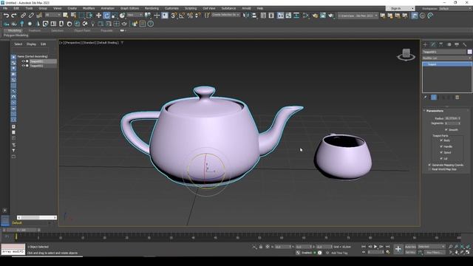Open the Utilities wrench tab in the command panel
This screenshot has height=266, width=473.
[x=465, y=44]
